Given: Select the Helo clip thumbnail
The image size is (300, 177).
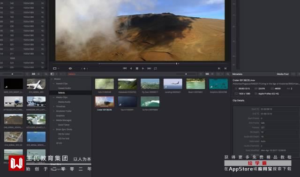Looking at the screenshot, I should coord(104,84).
